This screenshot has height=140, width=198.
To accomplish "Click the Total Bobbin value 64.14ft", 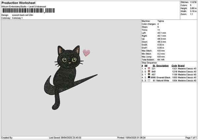I will 161,60.
